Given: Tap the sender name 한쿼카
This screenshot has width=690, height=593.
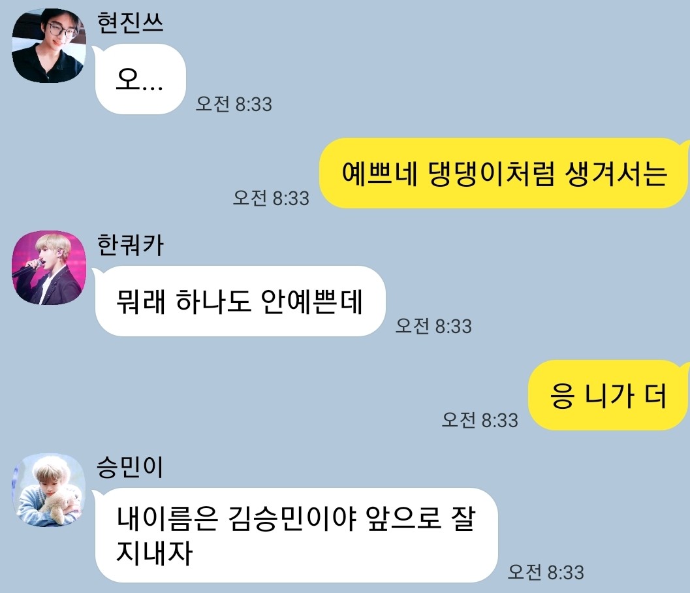Looking at the screenshot, I should point(130,245).
